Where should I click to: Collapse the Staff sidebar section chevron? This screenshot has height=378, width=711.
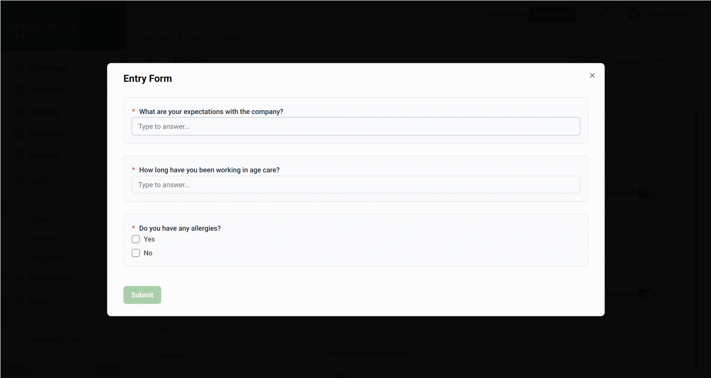click(103, 181)
